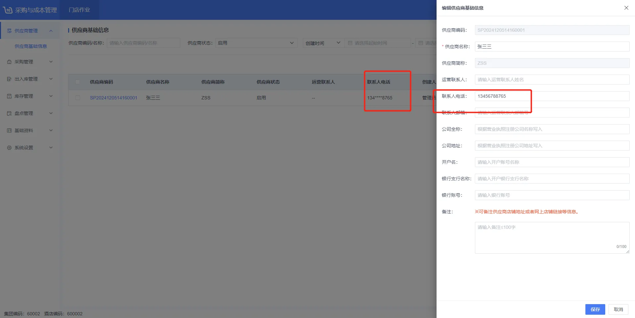Click the supplier management sidebar icon
The height and width of the screenshot is (318, 635).
[9, 31]
